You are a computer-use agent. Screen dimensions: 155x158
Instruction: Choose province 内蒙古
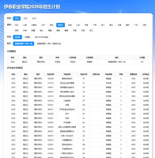pyautogui.click(x=34, y=25)
